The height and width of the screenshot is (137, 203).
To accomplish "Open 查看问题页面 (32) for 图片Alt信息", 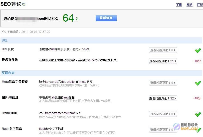I will pos(163,98).
